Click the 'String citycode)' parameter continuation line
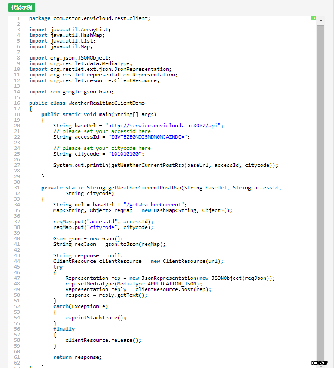This screenshot has width=334, height=368. click(89, 193)
